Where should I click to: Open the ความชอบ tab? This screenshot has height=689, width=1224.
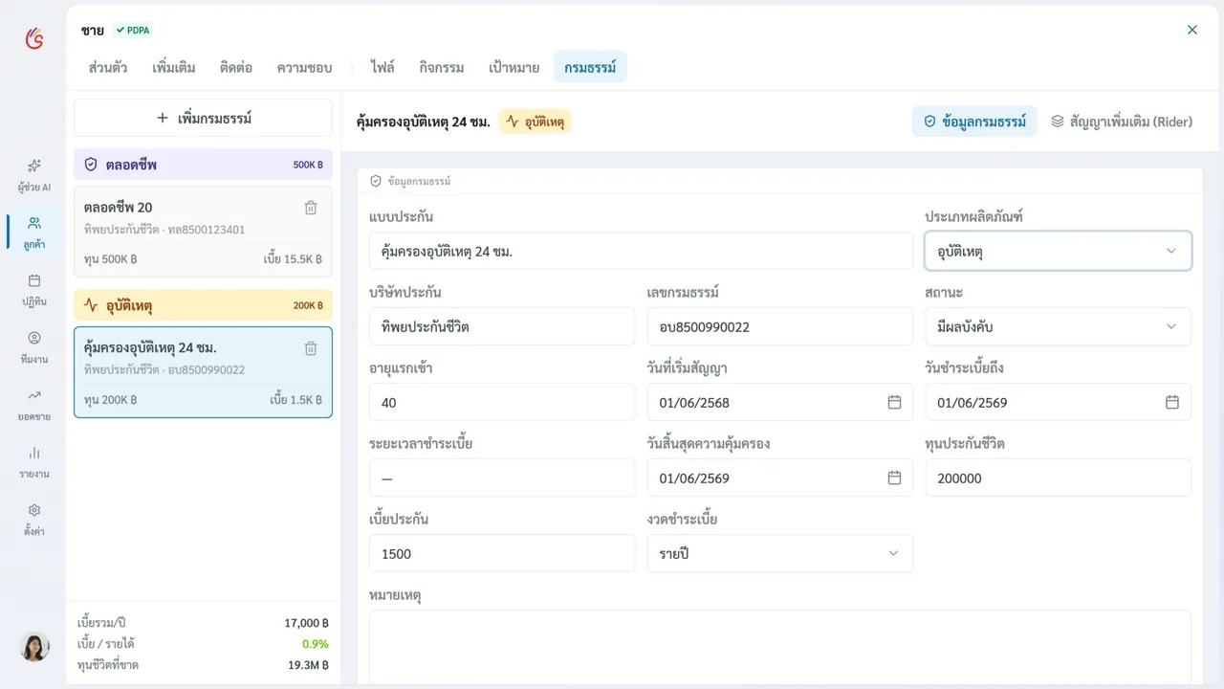304,67
